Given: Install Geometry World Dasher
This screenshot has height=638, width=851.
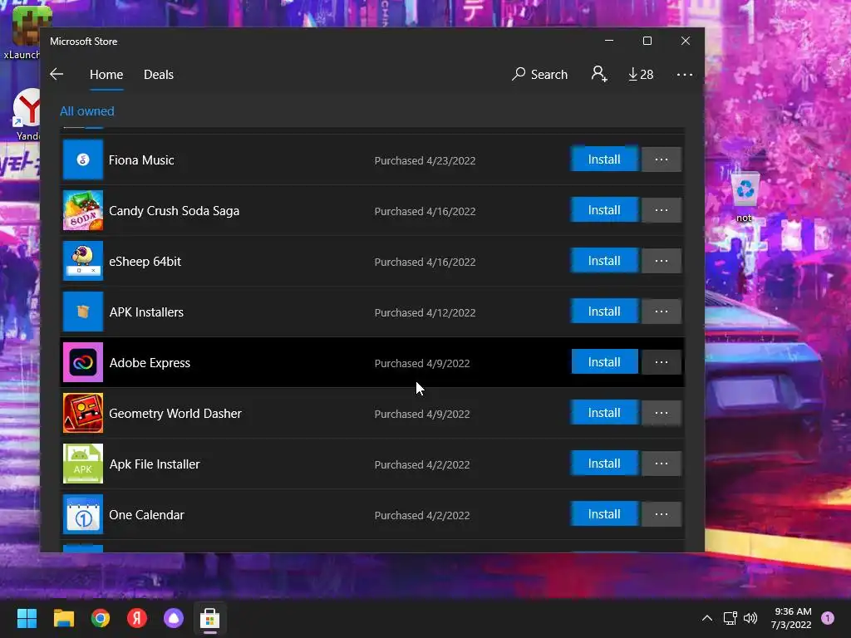Looking at the screenshot, I should tap(605, 413).
